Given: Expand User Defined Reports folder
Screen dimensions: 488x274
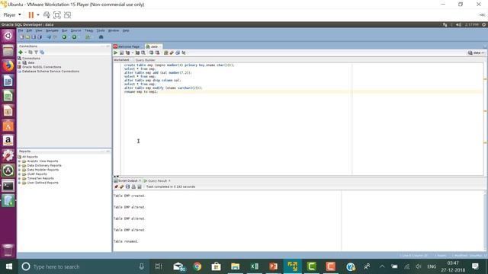Looking at the screenshot, I should tap(19, 183).
